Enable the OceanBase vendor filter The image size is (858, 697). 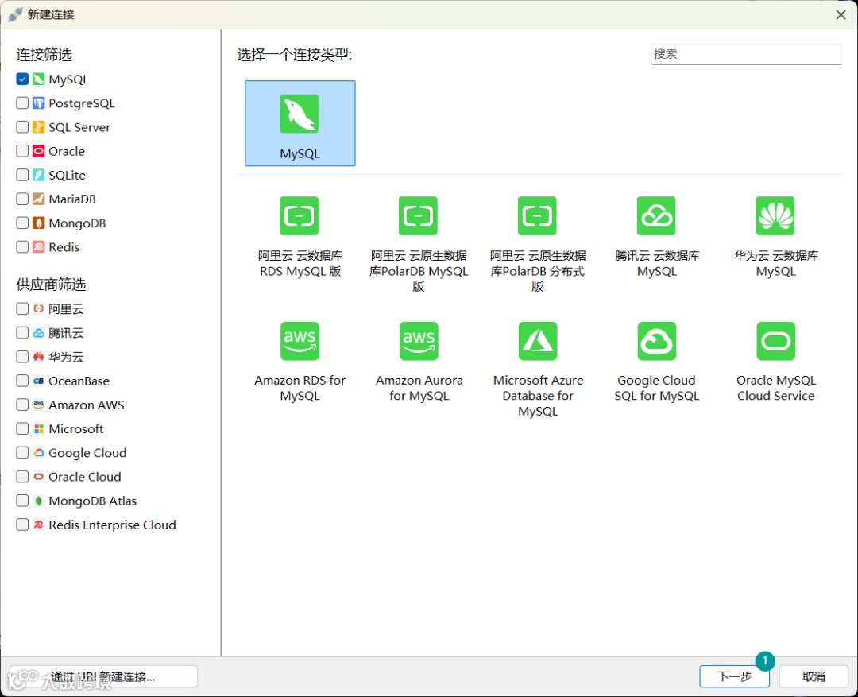pos(22,381)
